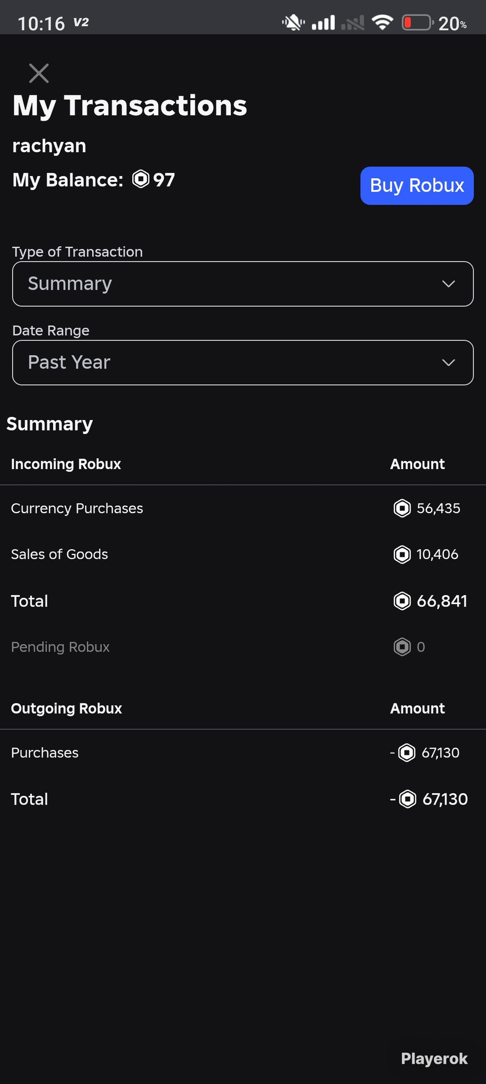Expand the Date Range Past Year dropdown
The width and height of the screenshot is (486, 1084).
(243, 363)
